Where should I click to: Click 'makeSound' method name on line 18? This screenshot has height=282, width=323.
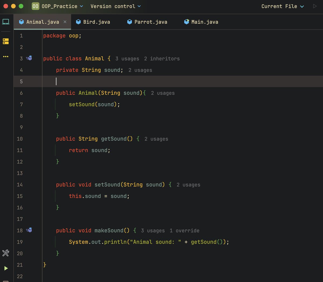[x=109, y=231]
